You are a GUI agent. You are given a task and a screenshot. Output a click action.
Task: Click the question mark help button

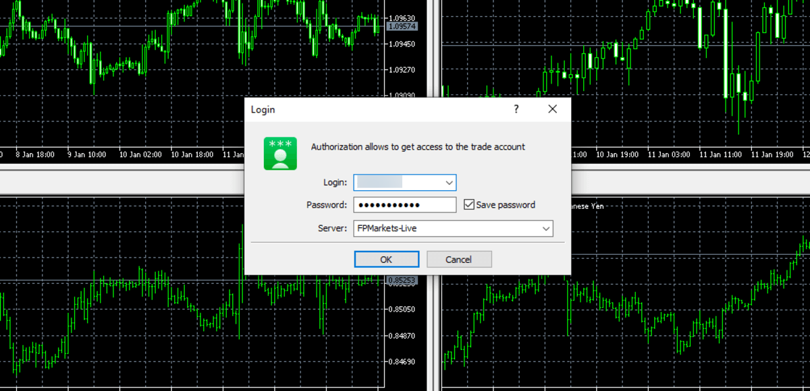tap(516, 109)
